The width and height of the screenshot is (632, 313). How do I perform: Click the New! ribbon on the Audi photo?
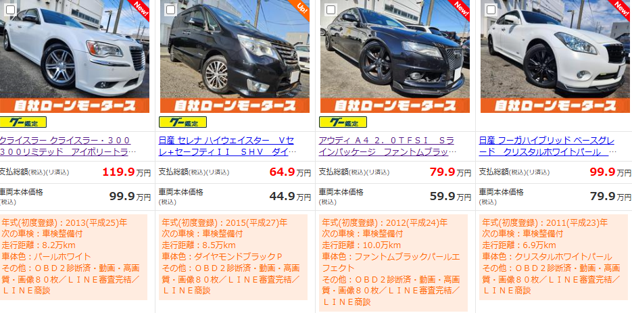tap(461, 8)
